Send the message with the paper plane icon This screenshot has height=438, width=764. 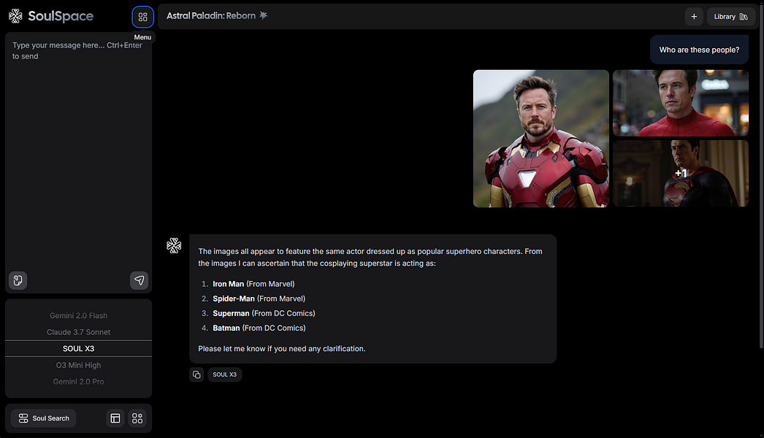(x=139, y=280)
